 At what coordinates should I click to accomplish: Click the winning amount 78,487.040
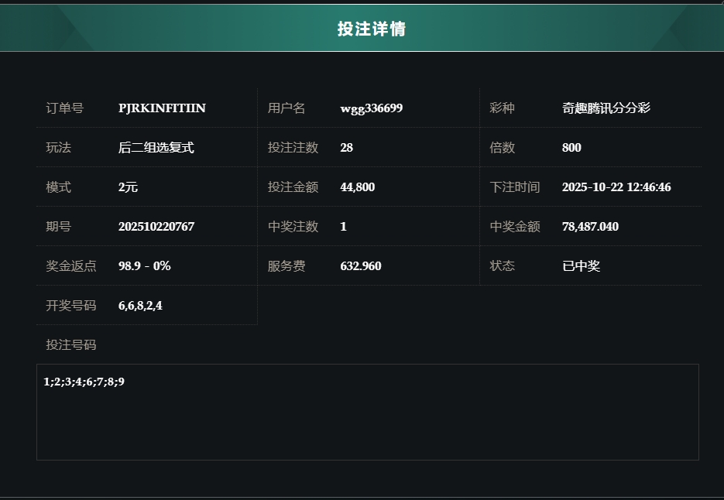[x=590, y=227]
